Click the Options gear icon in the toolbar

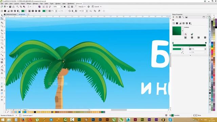click(x=88, y=7)
